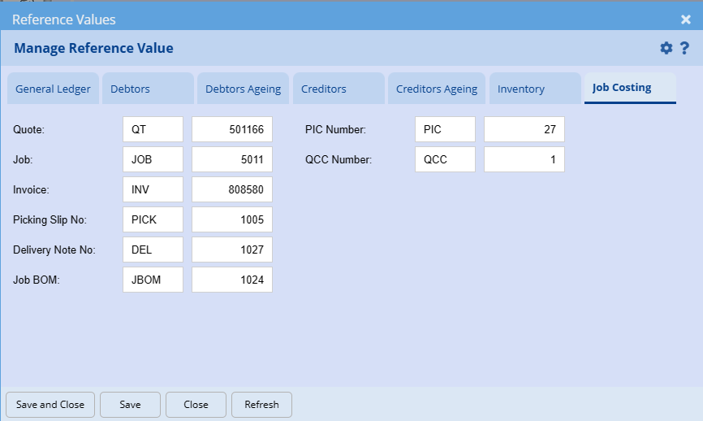This screenshot has height=421, width=703.
Task: Click the 'Job:' label
Action: (23, 160)
